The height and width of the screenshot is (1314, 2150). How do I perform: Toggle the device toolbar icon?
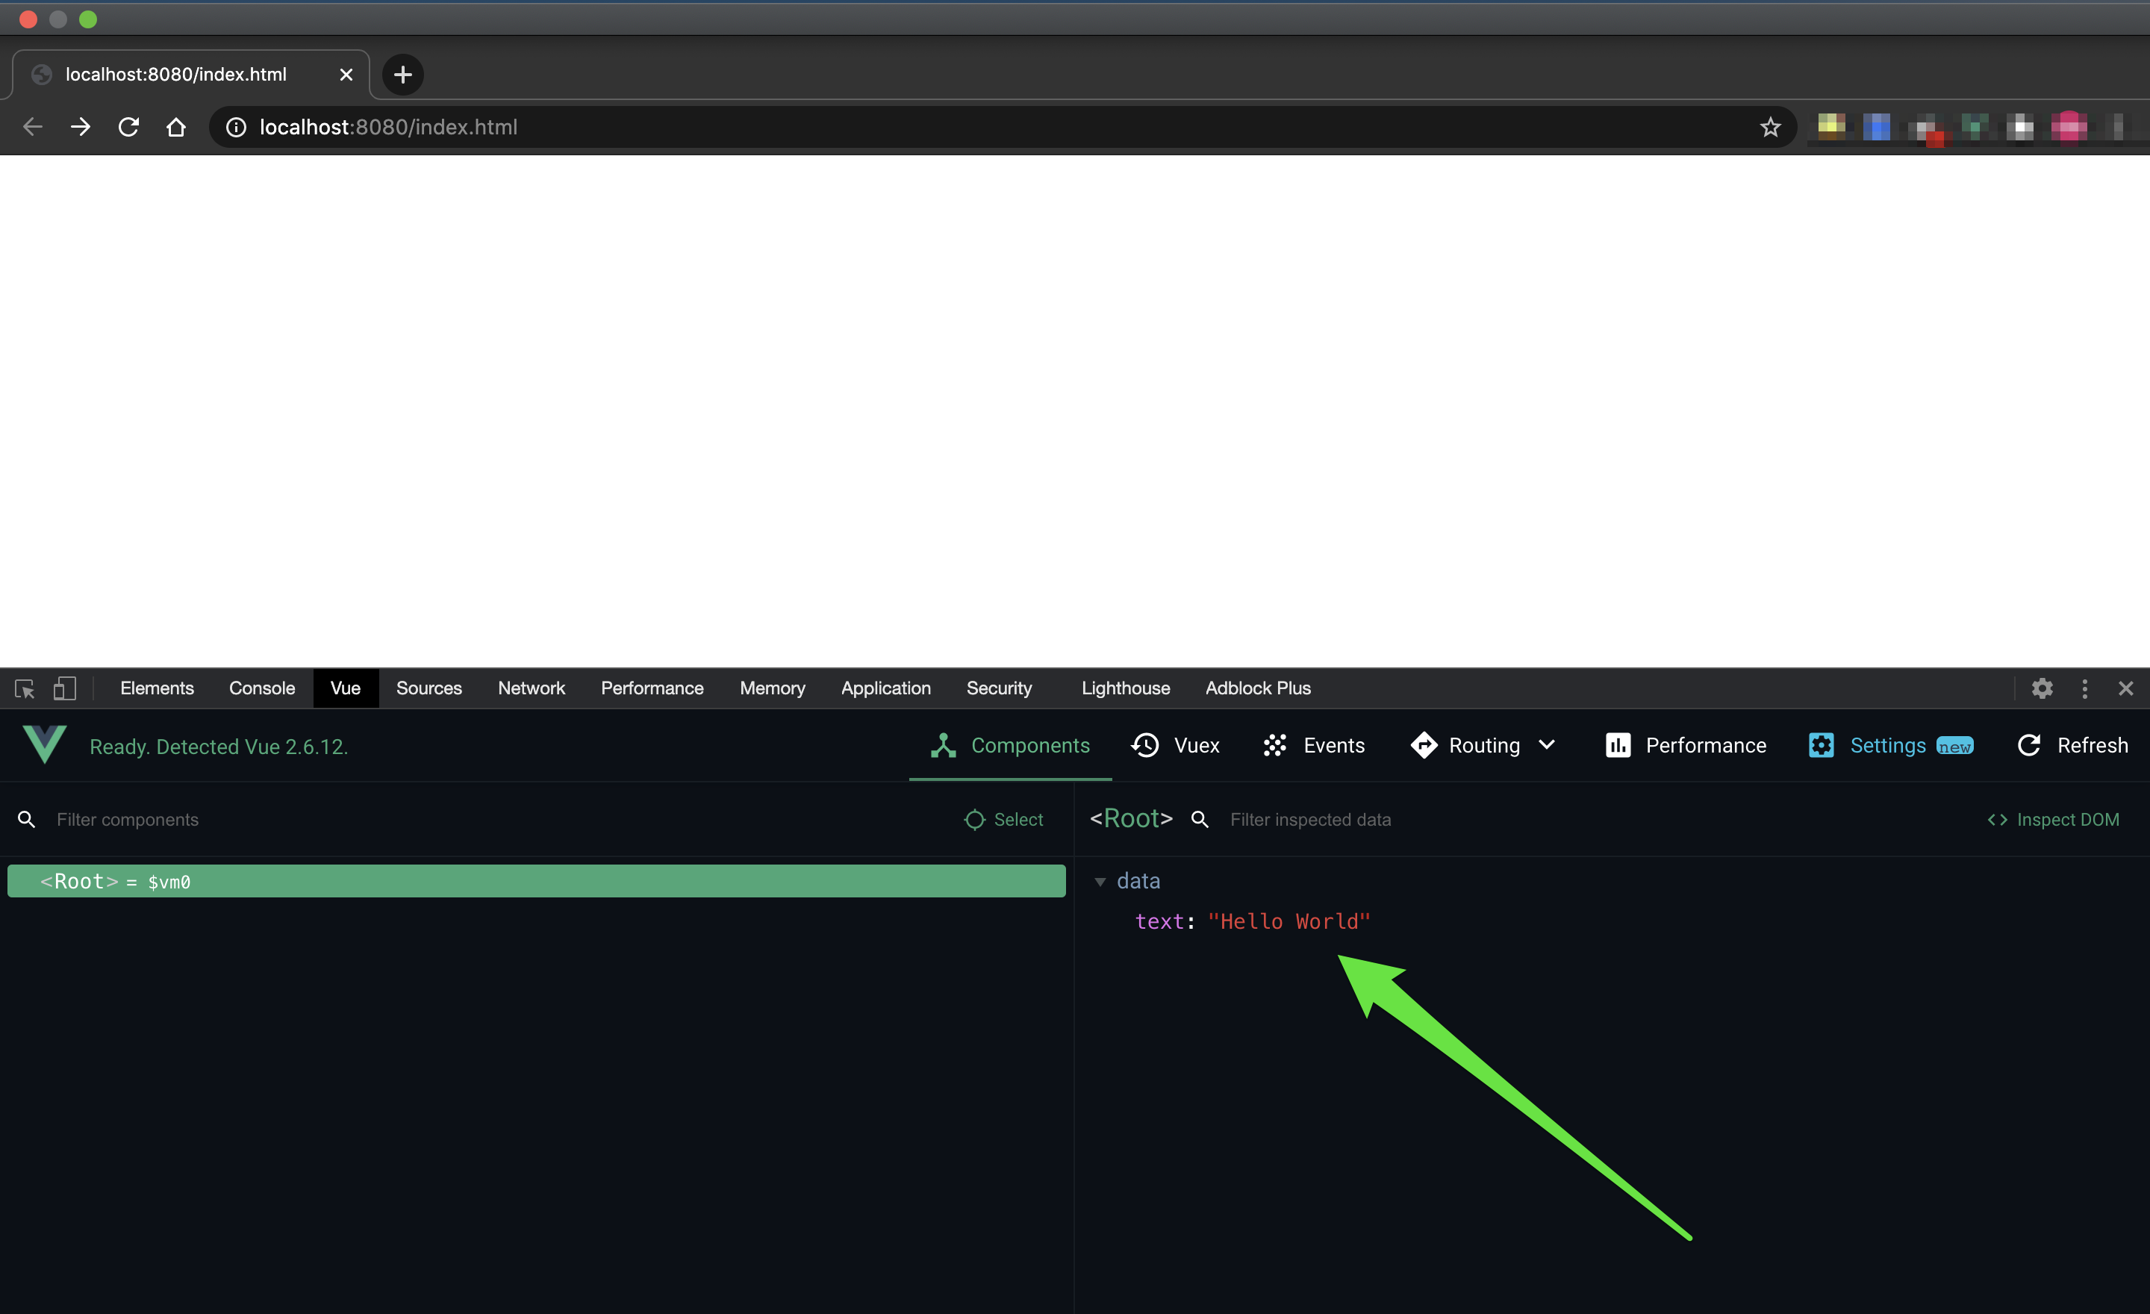[x=64, y=688]
